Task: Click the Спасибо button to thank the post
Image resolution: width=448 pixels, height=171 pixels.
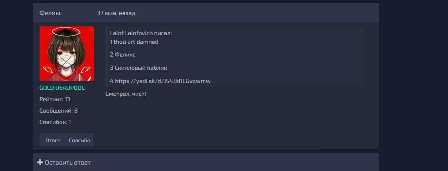Action: [x=80, y=140]
